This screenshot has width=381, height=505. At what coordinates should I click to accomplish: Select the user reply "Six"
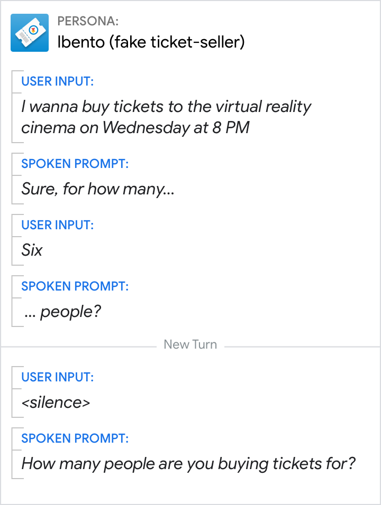pyautogui.click(x=32, y=250)
